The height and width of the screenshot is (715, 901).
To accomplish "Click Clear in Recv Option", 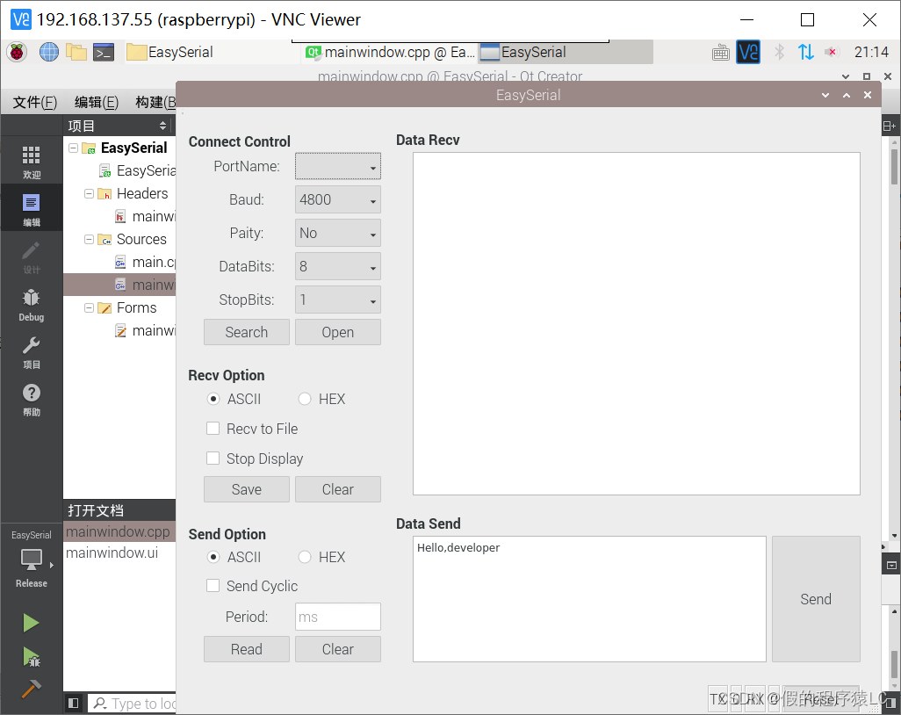I will tap(338, 489).
